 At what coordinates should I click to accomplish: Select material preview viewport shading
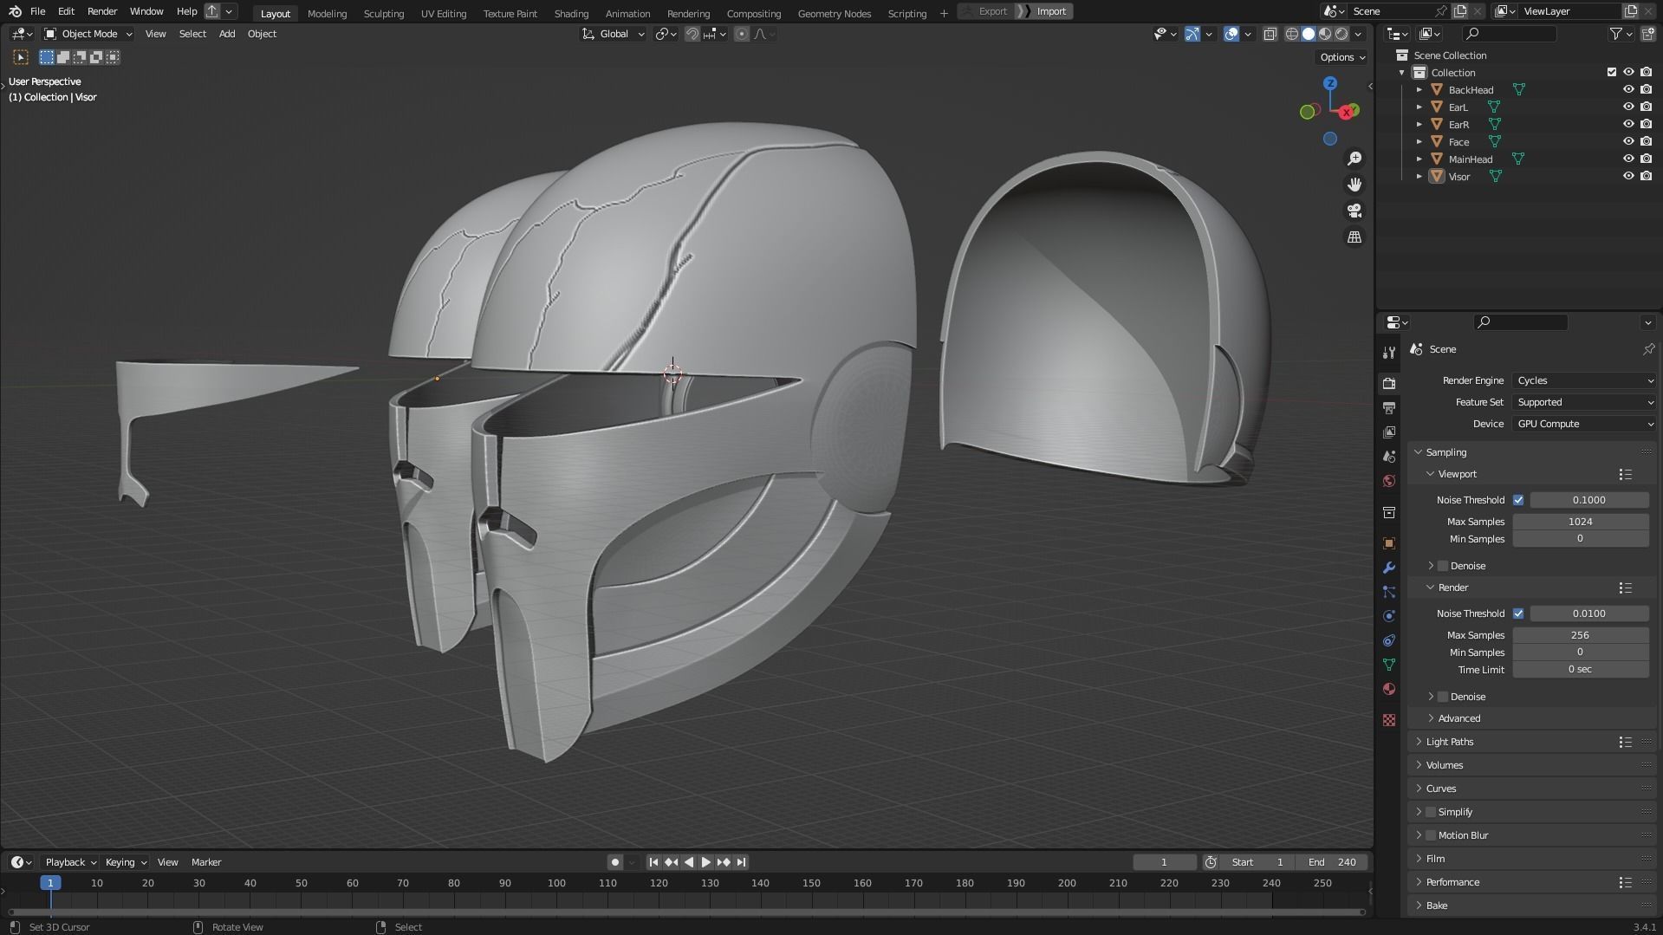click(1325, 34)
